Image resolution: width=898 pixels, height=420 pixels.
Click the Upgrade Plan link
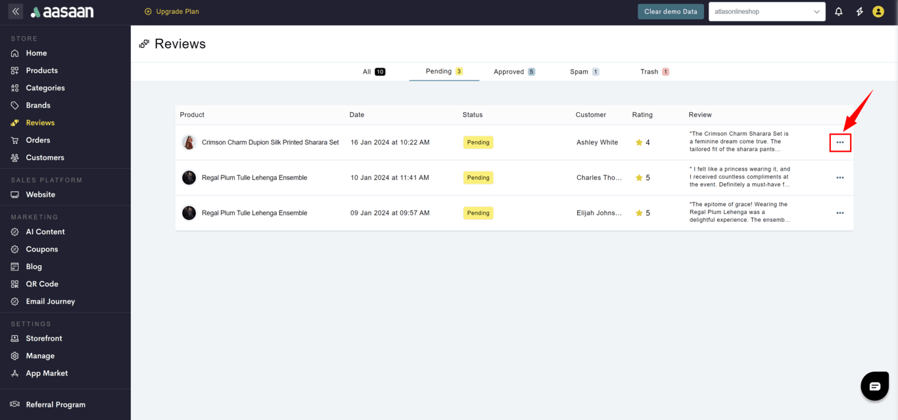click(x=172, y=12)
